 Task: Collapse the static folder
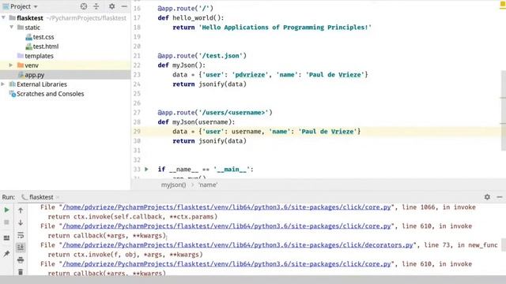12,28
